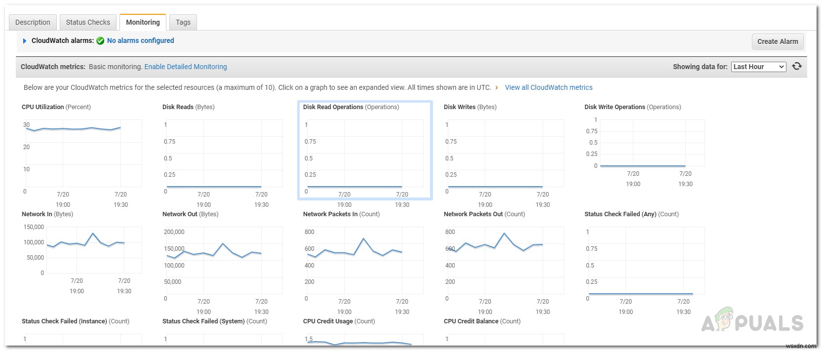
Task: Switch to the Description tab
Action: tap(33, 22)
